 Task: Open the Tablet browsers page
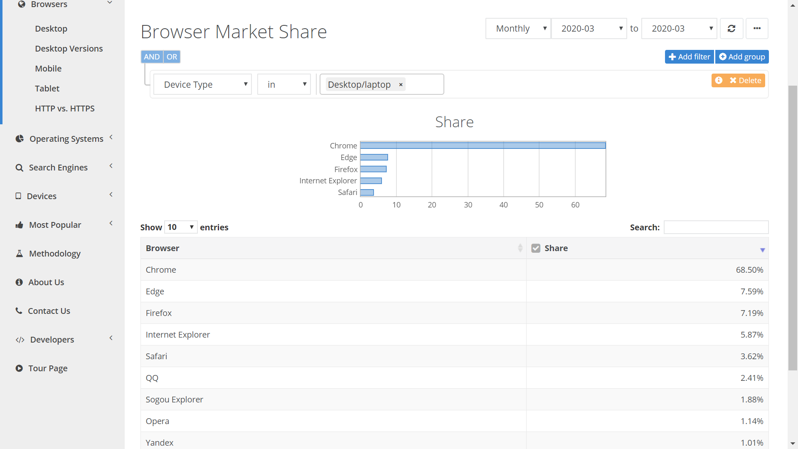(47, 89)
